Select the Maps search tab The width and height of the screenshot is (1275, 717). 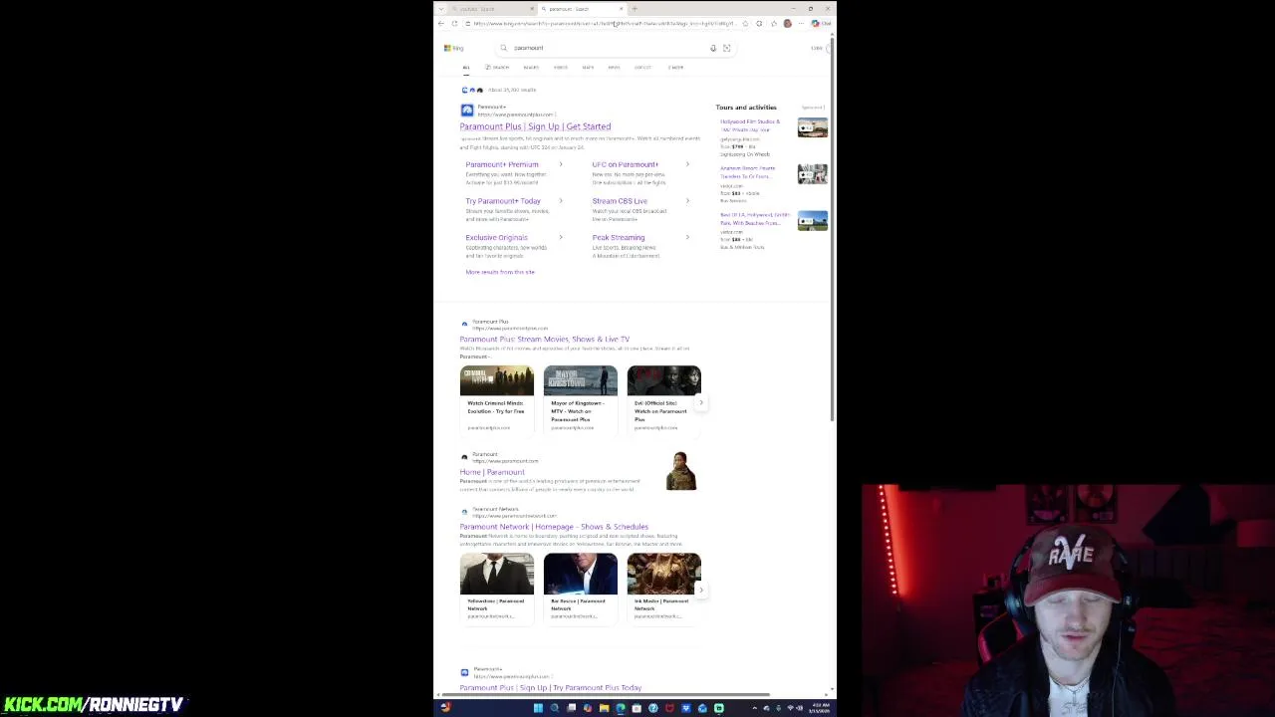click(588, 67)
